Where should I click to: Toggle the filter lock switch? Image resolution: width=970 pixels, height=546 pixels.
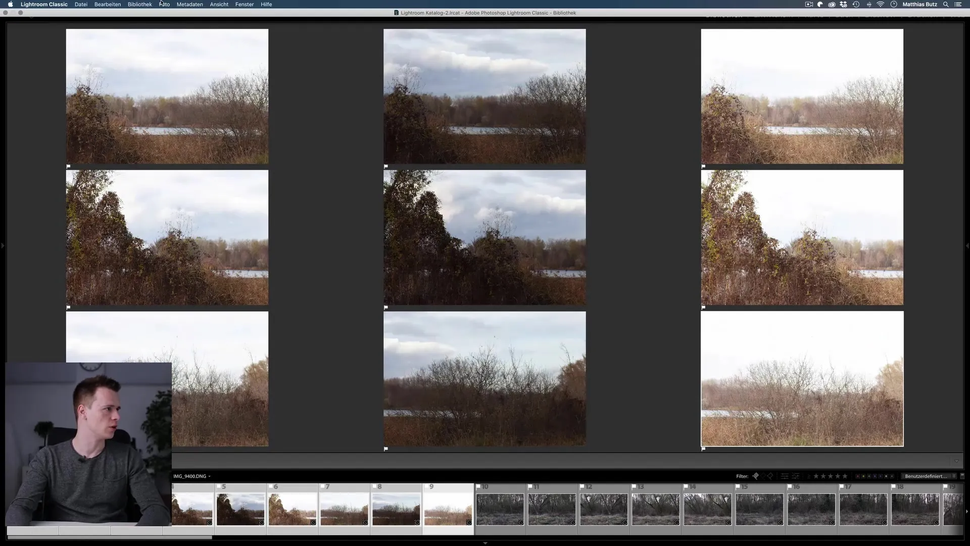coord(962,476)
